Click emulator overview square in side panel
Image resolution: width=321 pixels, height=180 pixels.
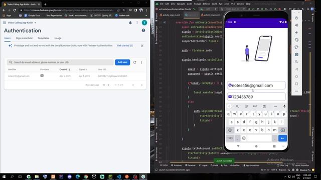tap(296, 84)
